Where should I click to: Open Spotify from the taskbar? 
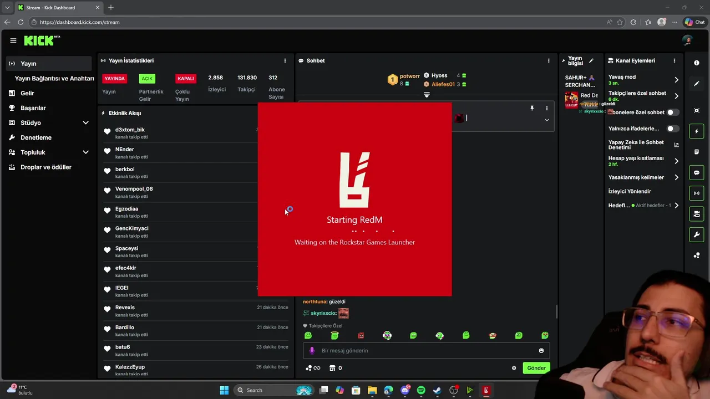tap(421, 390)
